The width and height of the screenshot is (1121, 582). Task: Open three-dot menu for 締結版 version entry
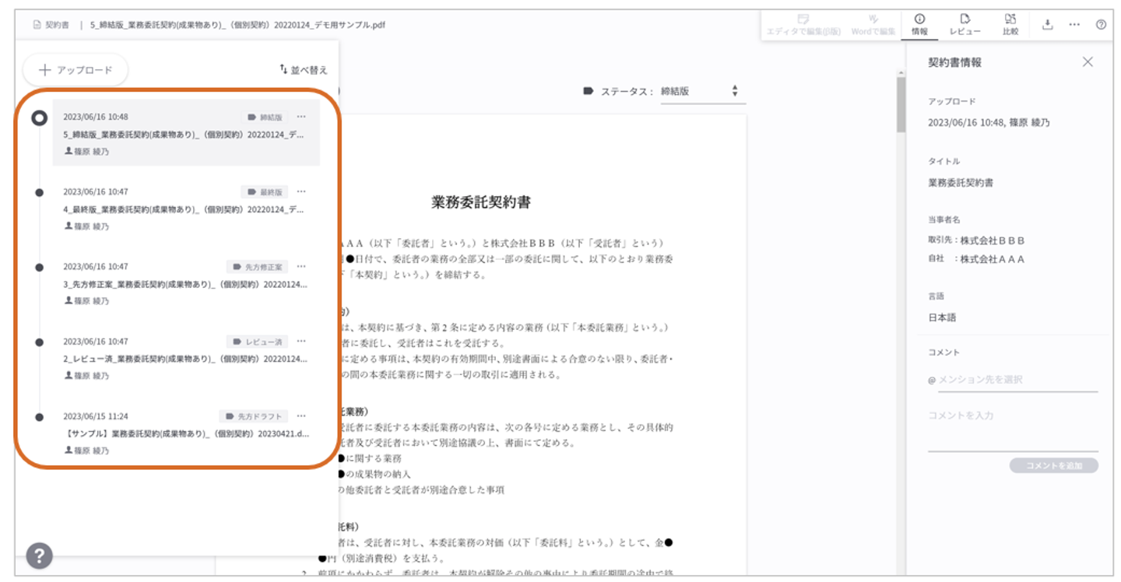[301, 117]
